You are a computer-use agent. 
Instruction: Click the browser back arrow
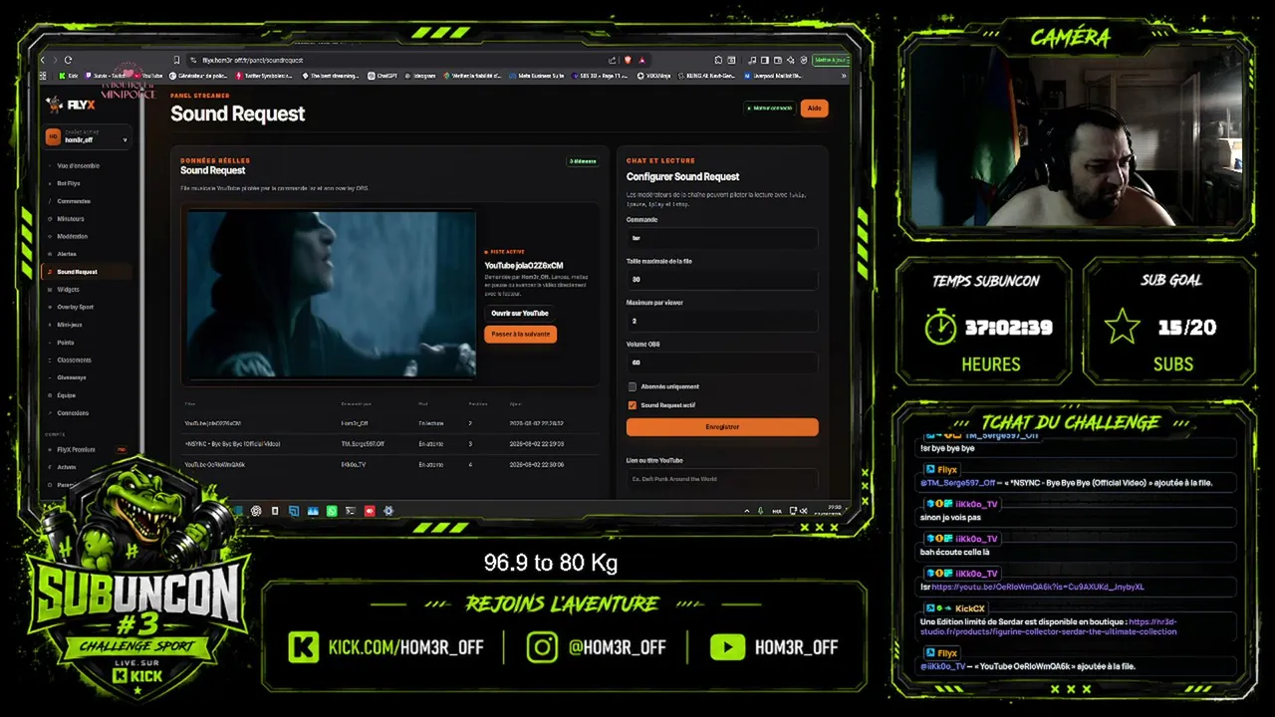(43, 60)
